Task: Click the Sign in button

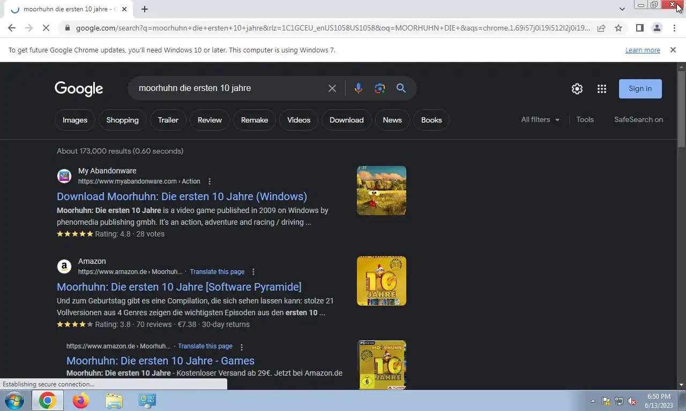Action: pyautogui.click(x=640, y=89)
